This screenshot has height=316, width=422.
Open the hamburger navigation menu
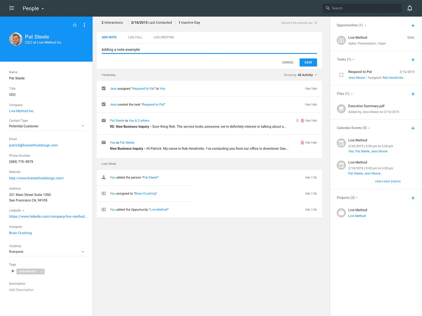(12, 8)
